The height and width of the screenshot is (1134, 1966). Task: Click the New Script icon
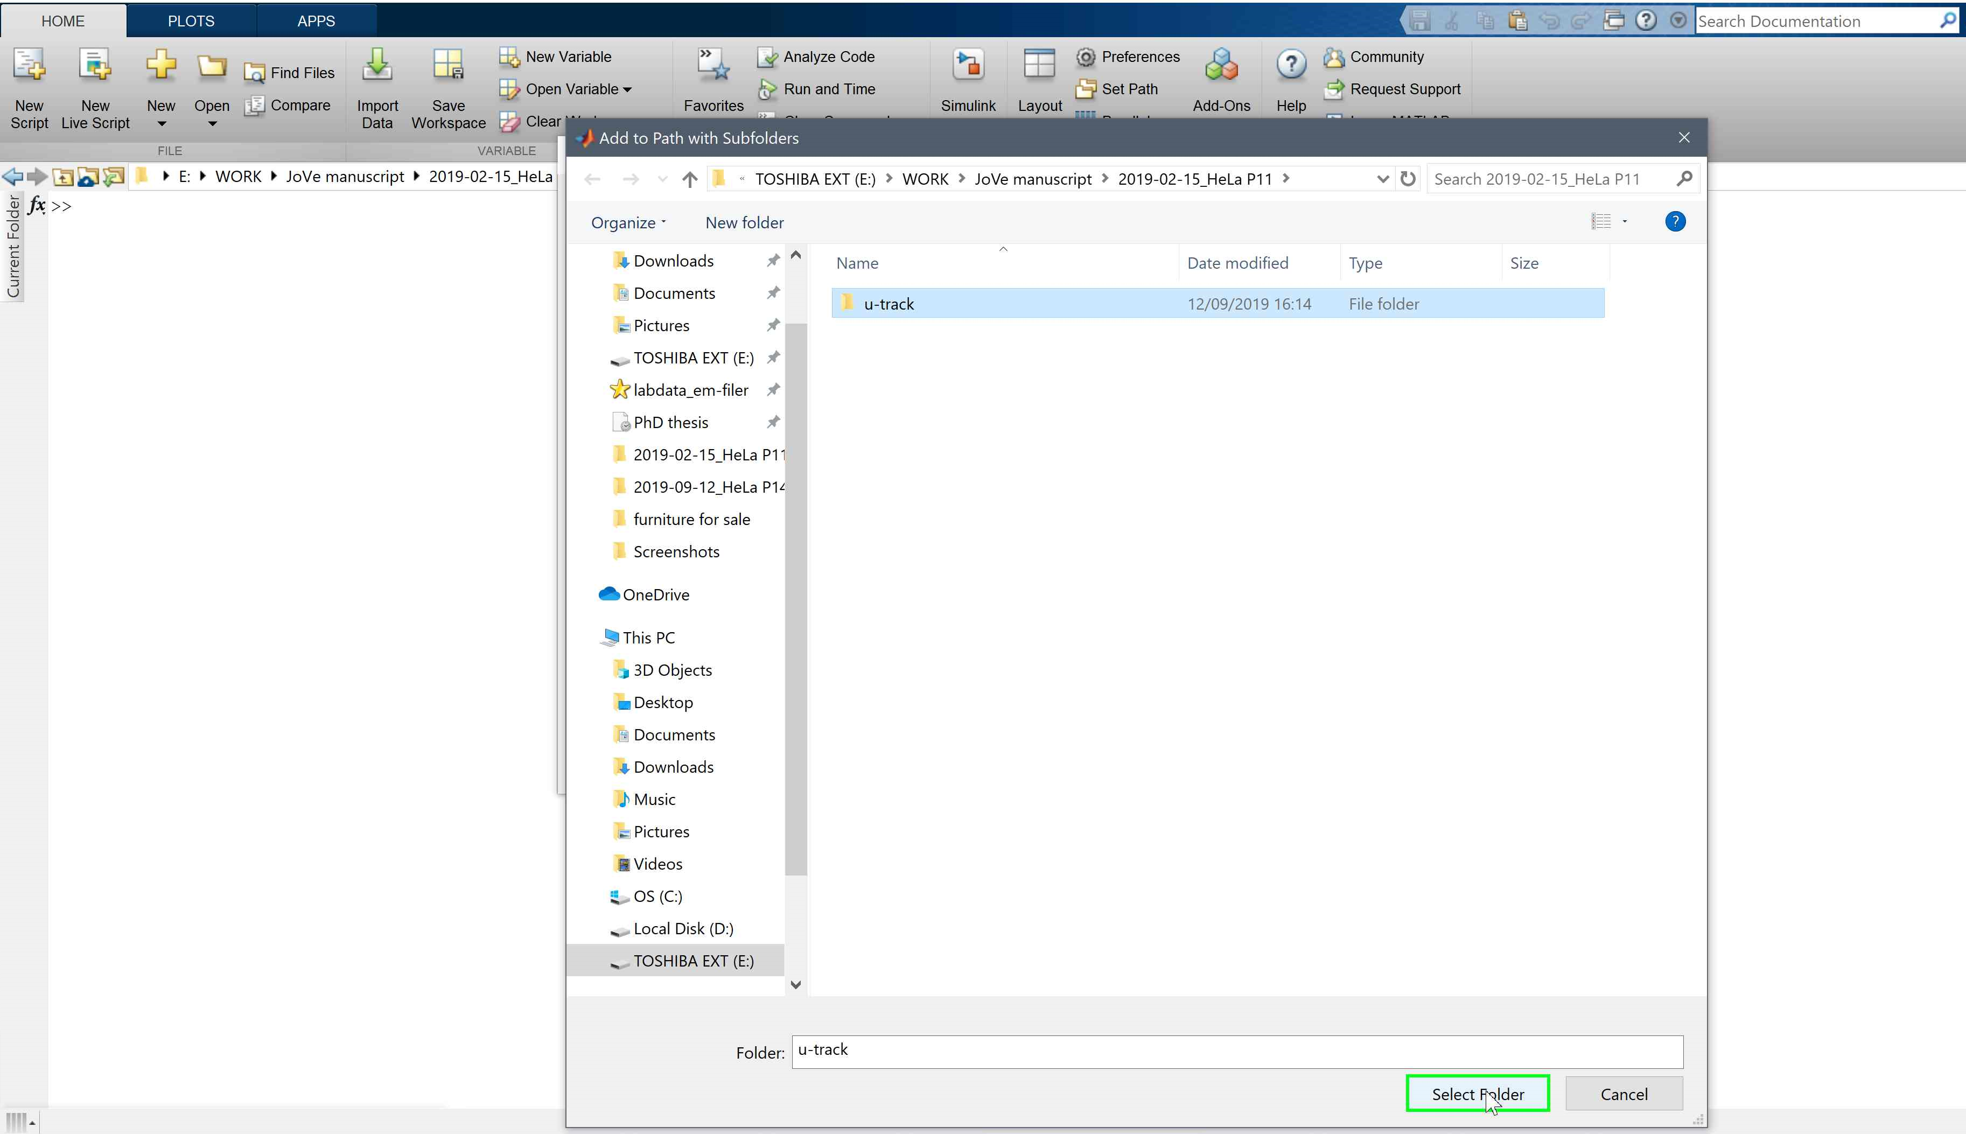29,66
